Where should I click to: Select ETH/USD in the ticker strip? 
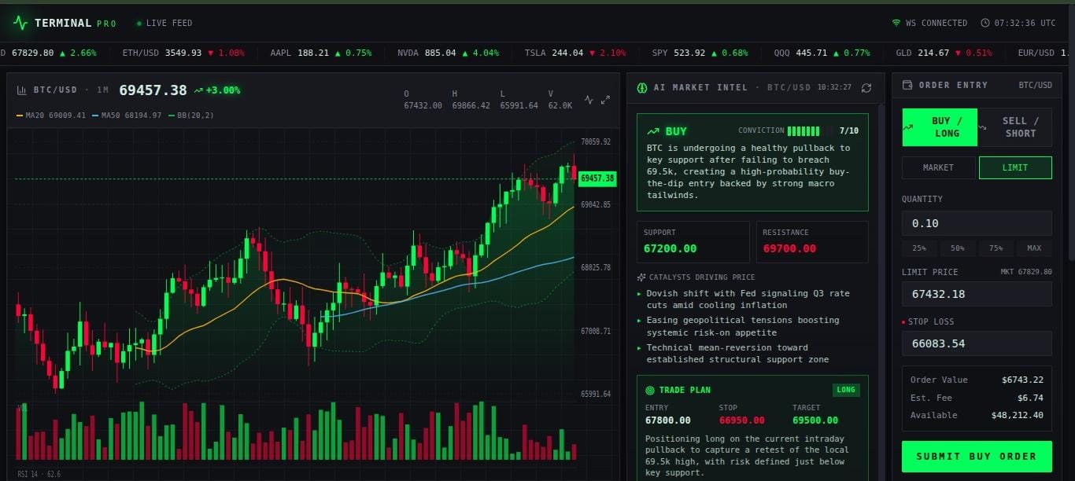point(183,53)
